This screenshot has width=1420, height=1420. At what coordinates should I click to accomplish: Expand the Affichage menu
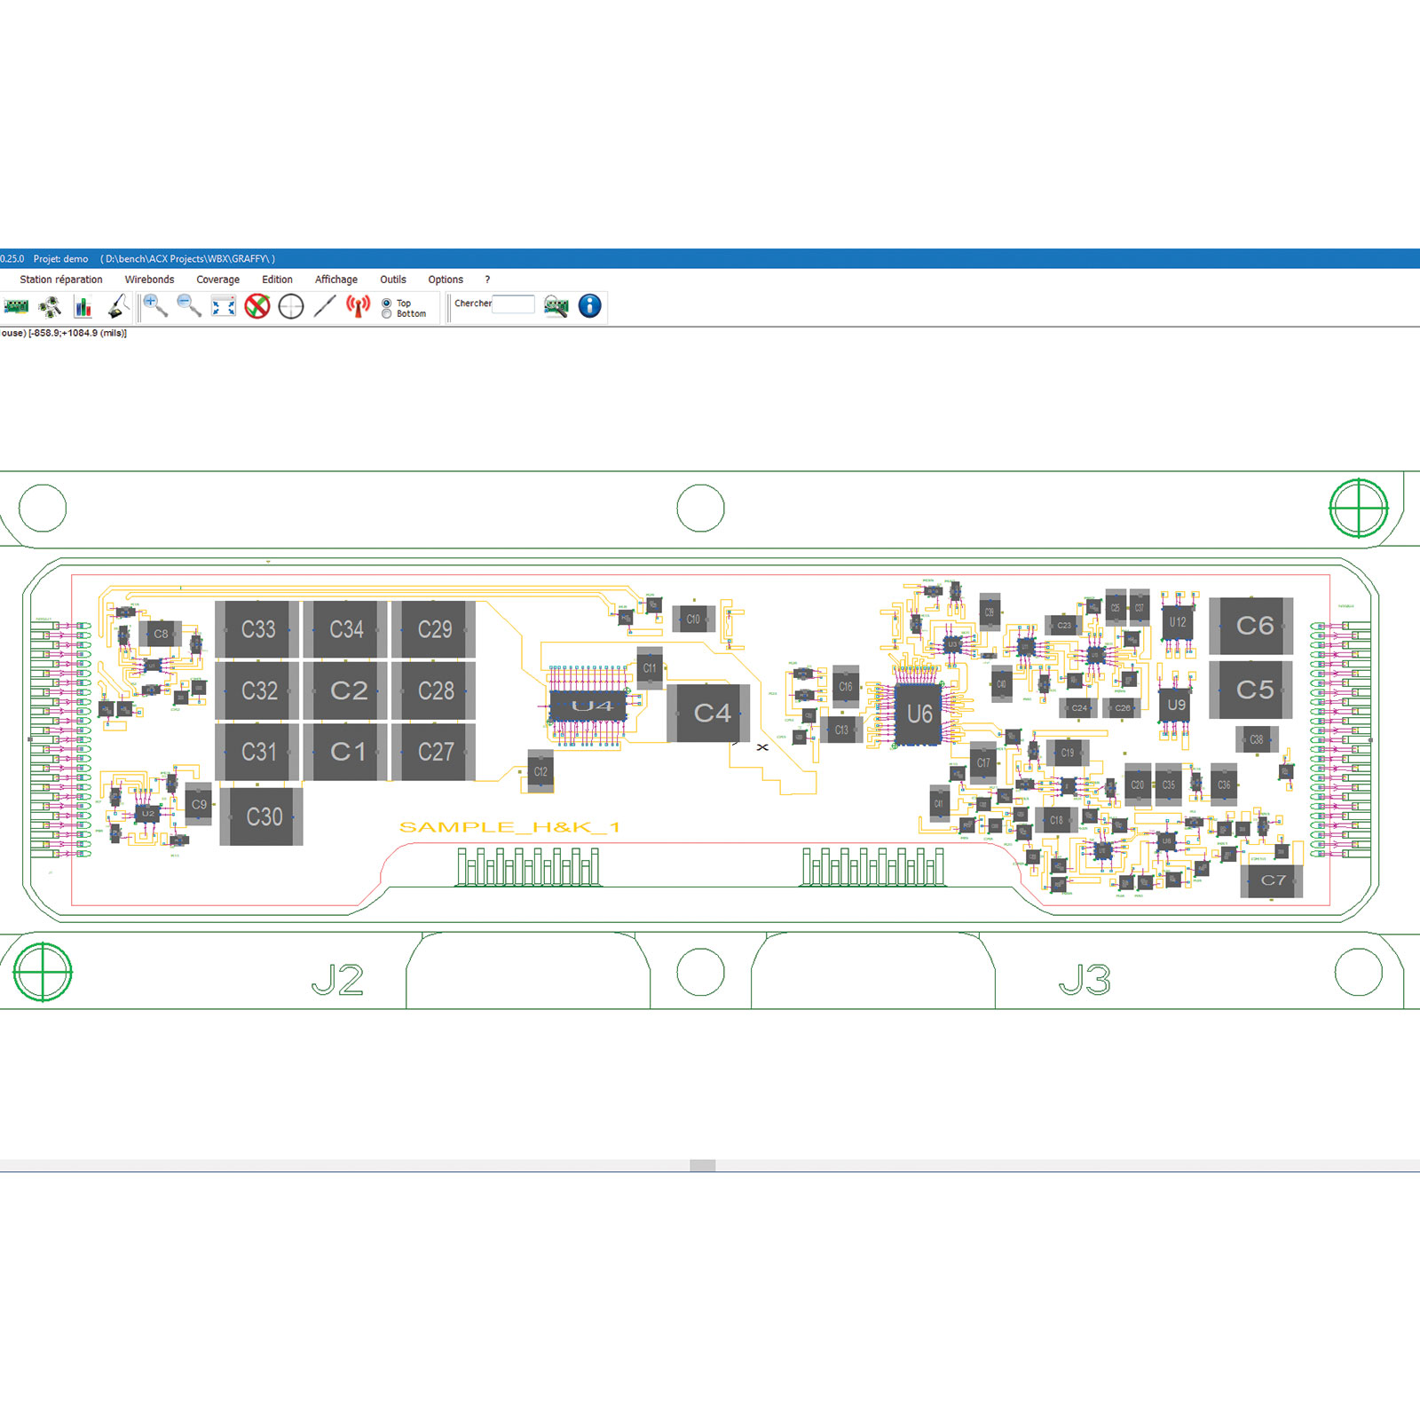[x=336, y=280]
